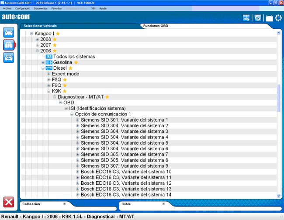Click the red X exit button
This screenshot has height=220, width=284.
pyautogui.click(x=8, y=202)
